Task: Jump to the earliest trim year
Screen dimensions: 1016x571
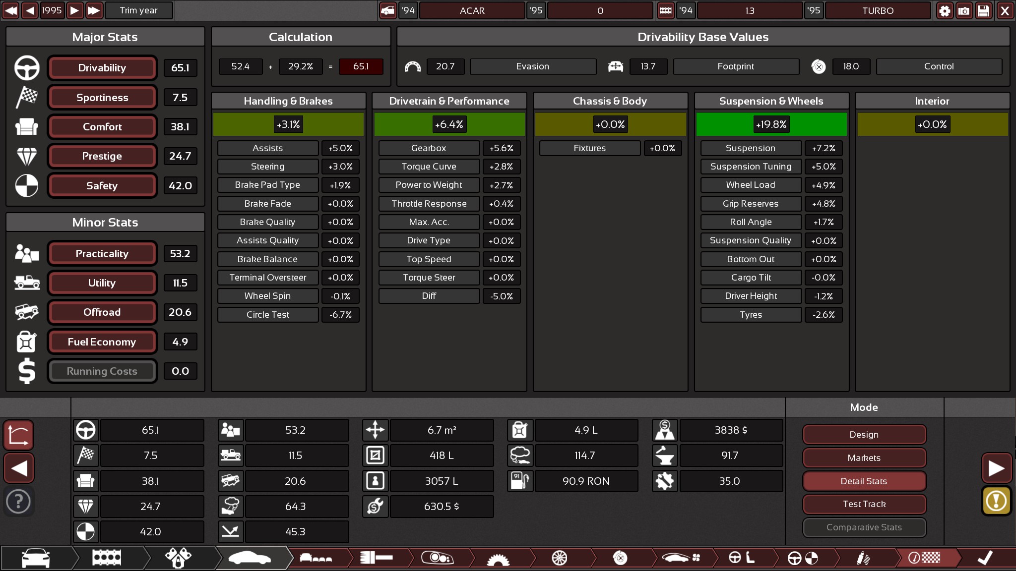Action: click(10, 10)
